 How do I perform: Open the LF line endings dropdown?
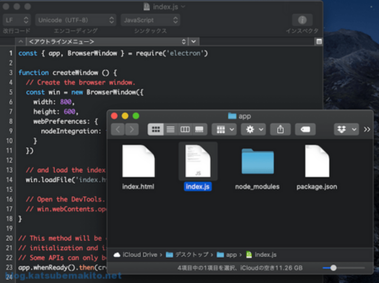point(17,20)
